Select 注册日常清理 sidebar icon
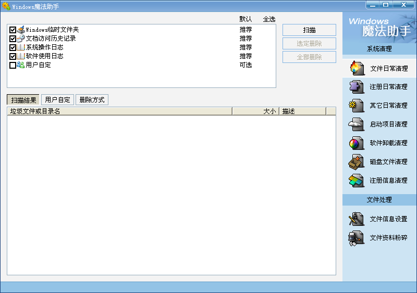Viewport: 417px width, 293px height. pyautogui.click(x=357, y=87)
